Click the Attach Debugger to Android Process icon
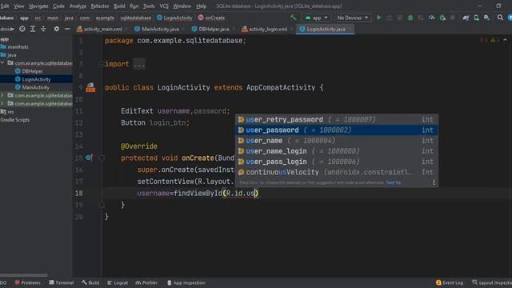512x288 pixels. (x=442, y=18)
